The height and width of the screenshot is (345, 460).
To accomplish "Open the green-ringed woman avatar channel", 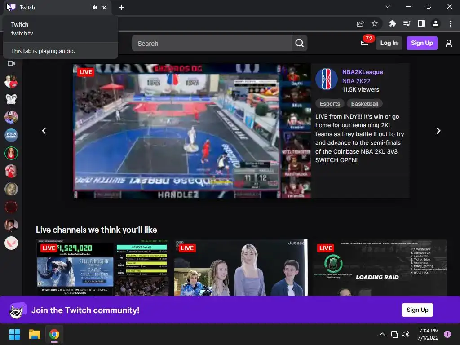I will coord(11,153).
